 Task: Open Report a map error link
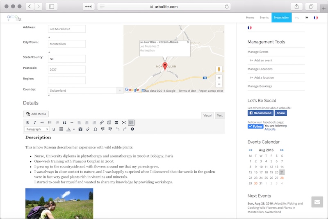(x=211, y=91)
